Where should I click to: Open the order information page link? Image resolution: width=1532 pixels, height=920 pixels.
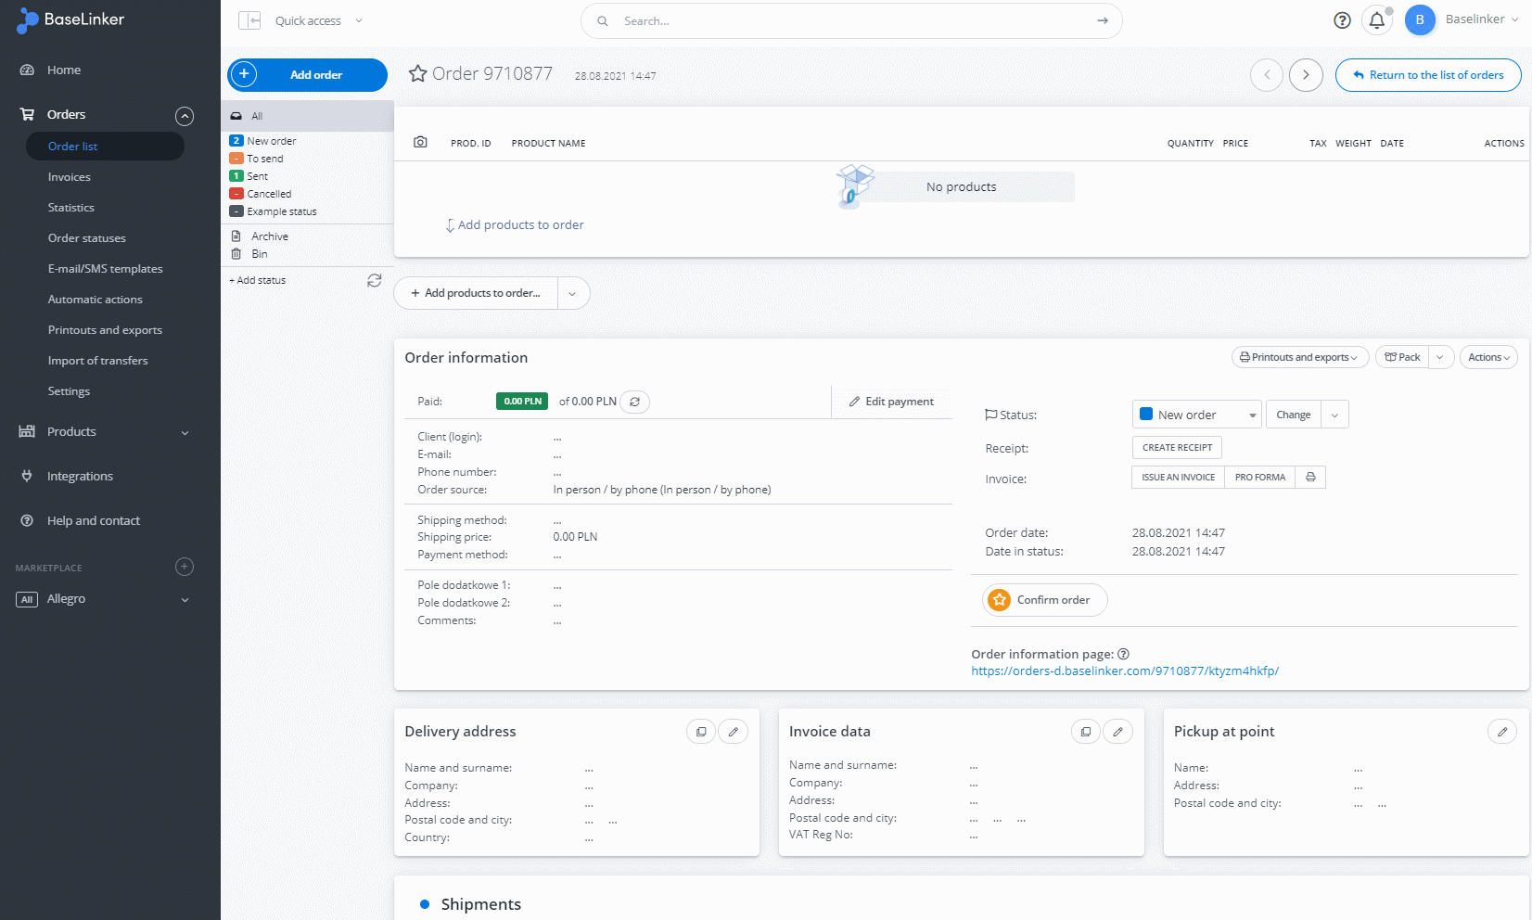point(1125,671)
